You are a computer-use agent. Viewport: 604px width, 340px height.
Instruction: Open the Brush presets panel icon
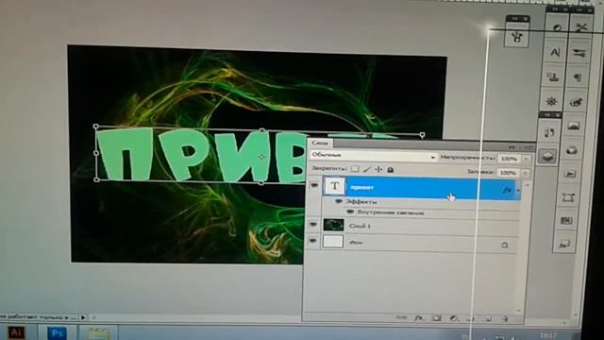(579, 53)
